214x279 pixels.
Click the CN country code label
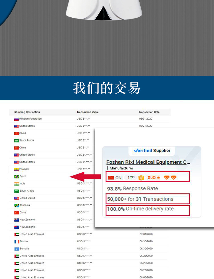[x=118, y=178]
